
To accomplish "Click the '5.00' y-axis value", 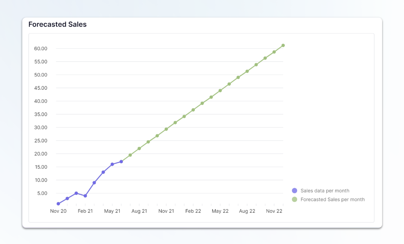I will [42, 193].
